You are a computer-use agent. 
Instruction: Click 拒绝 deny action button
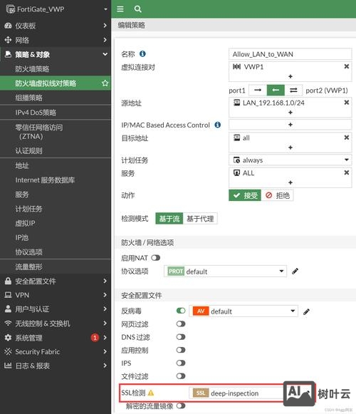(x=277, y=195)
